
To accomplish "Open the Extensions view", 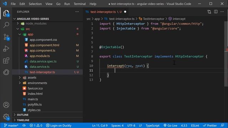I will coord(6,60).
